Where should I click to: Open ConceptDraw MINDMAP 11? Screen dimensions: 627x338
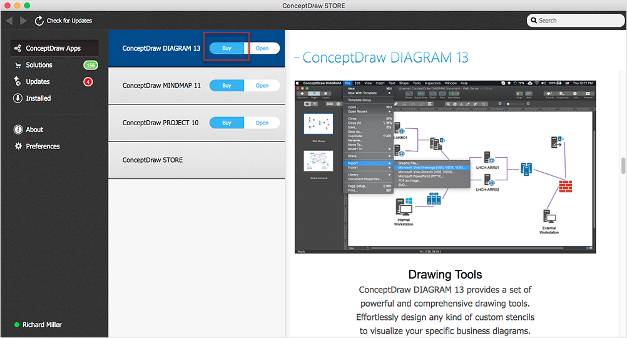click(x=262, y=86)
